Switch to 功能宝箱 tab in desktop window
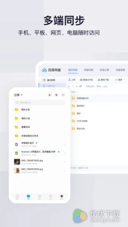Screen dimensions: 128x227 tap(120, 70)
